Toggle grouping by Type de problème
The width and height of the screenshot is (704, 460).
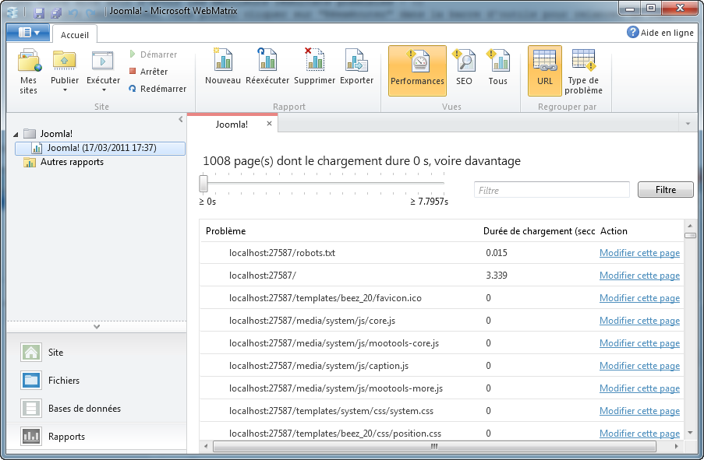click(x=584, y=70)
